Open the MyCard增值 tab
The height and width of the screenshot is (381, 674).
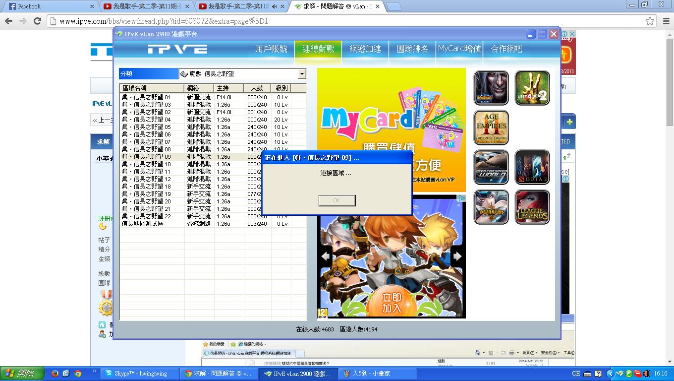click(459, 49)
